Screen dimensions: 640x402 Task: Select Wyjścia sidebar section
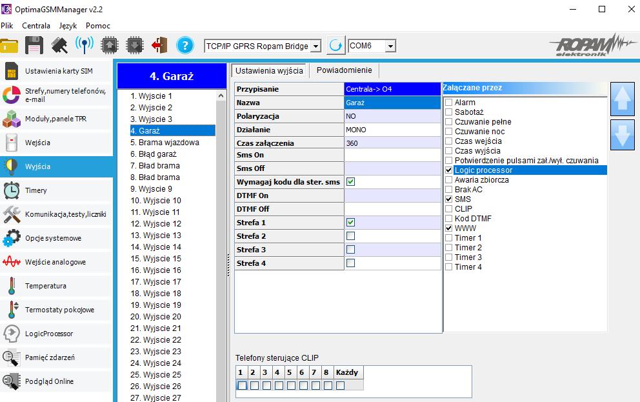56,166
